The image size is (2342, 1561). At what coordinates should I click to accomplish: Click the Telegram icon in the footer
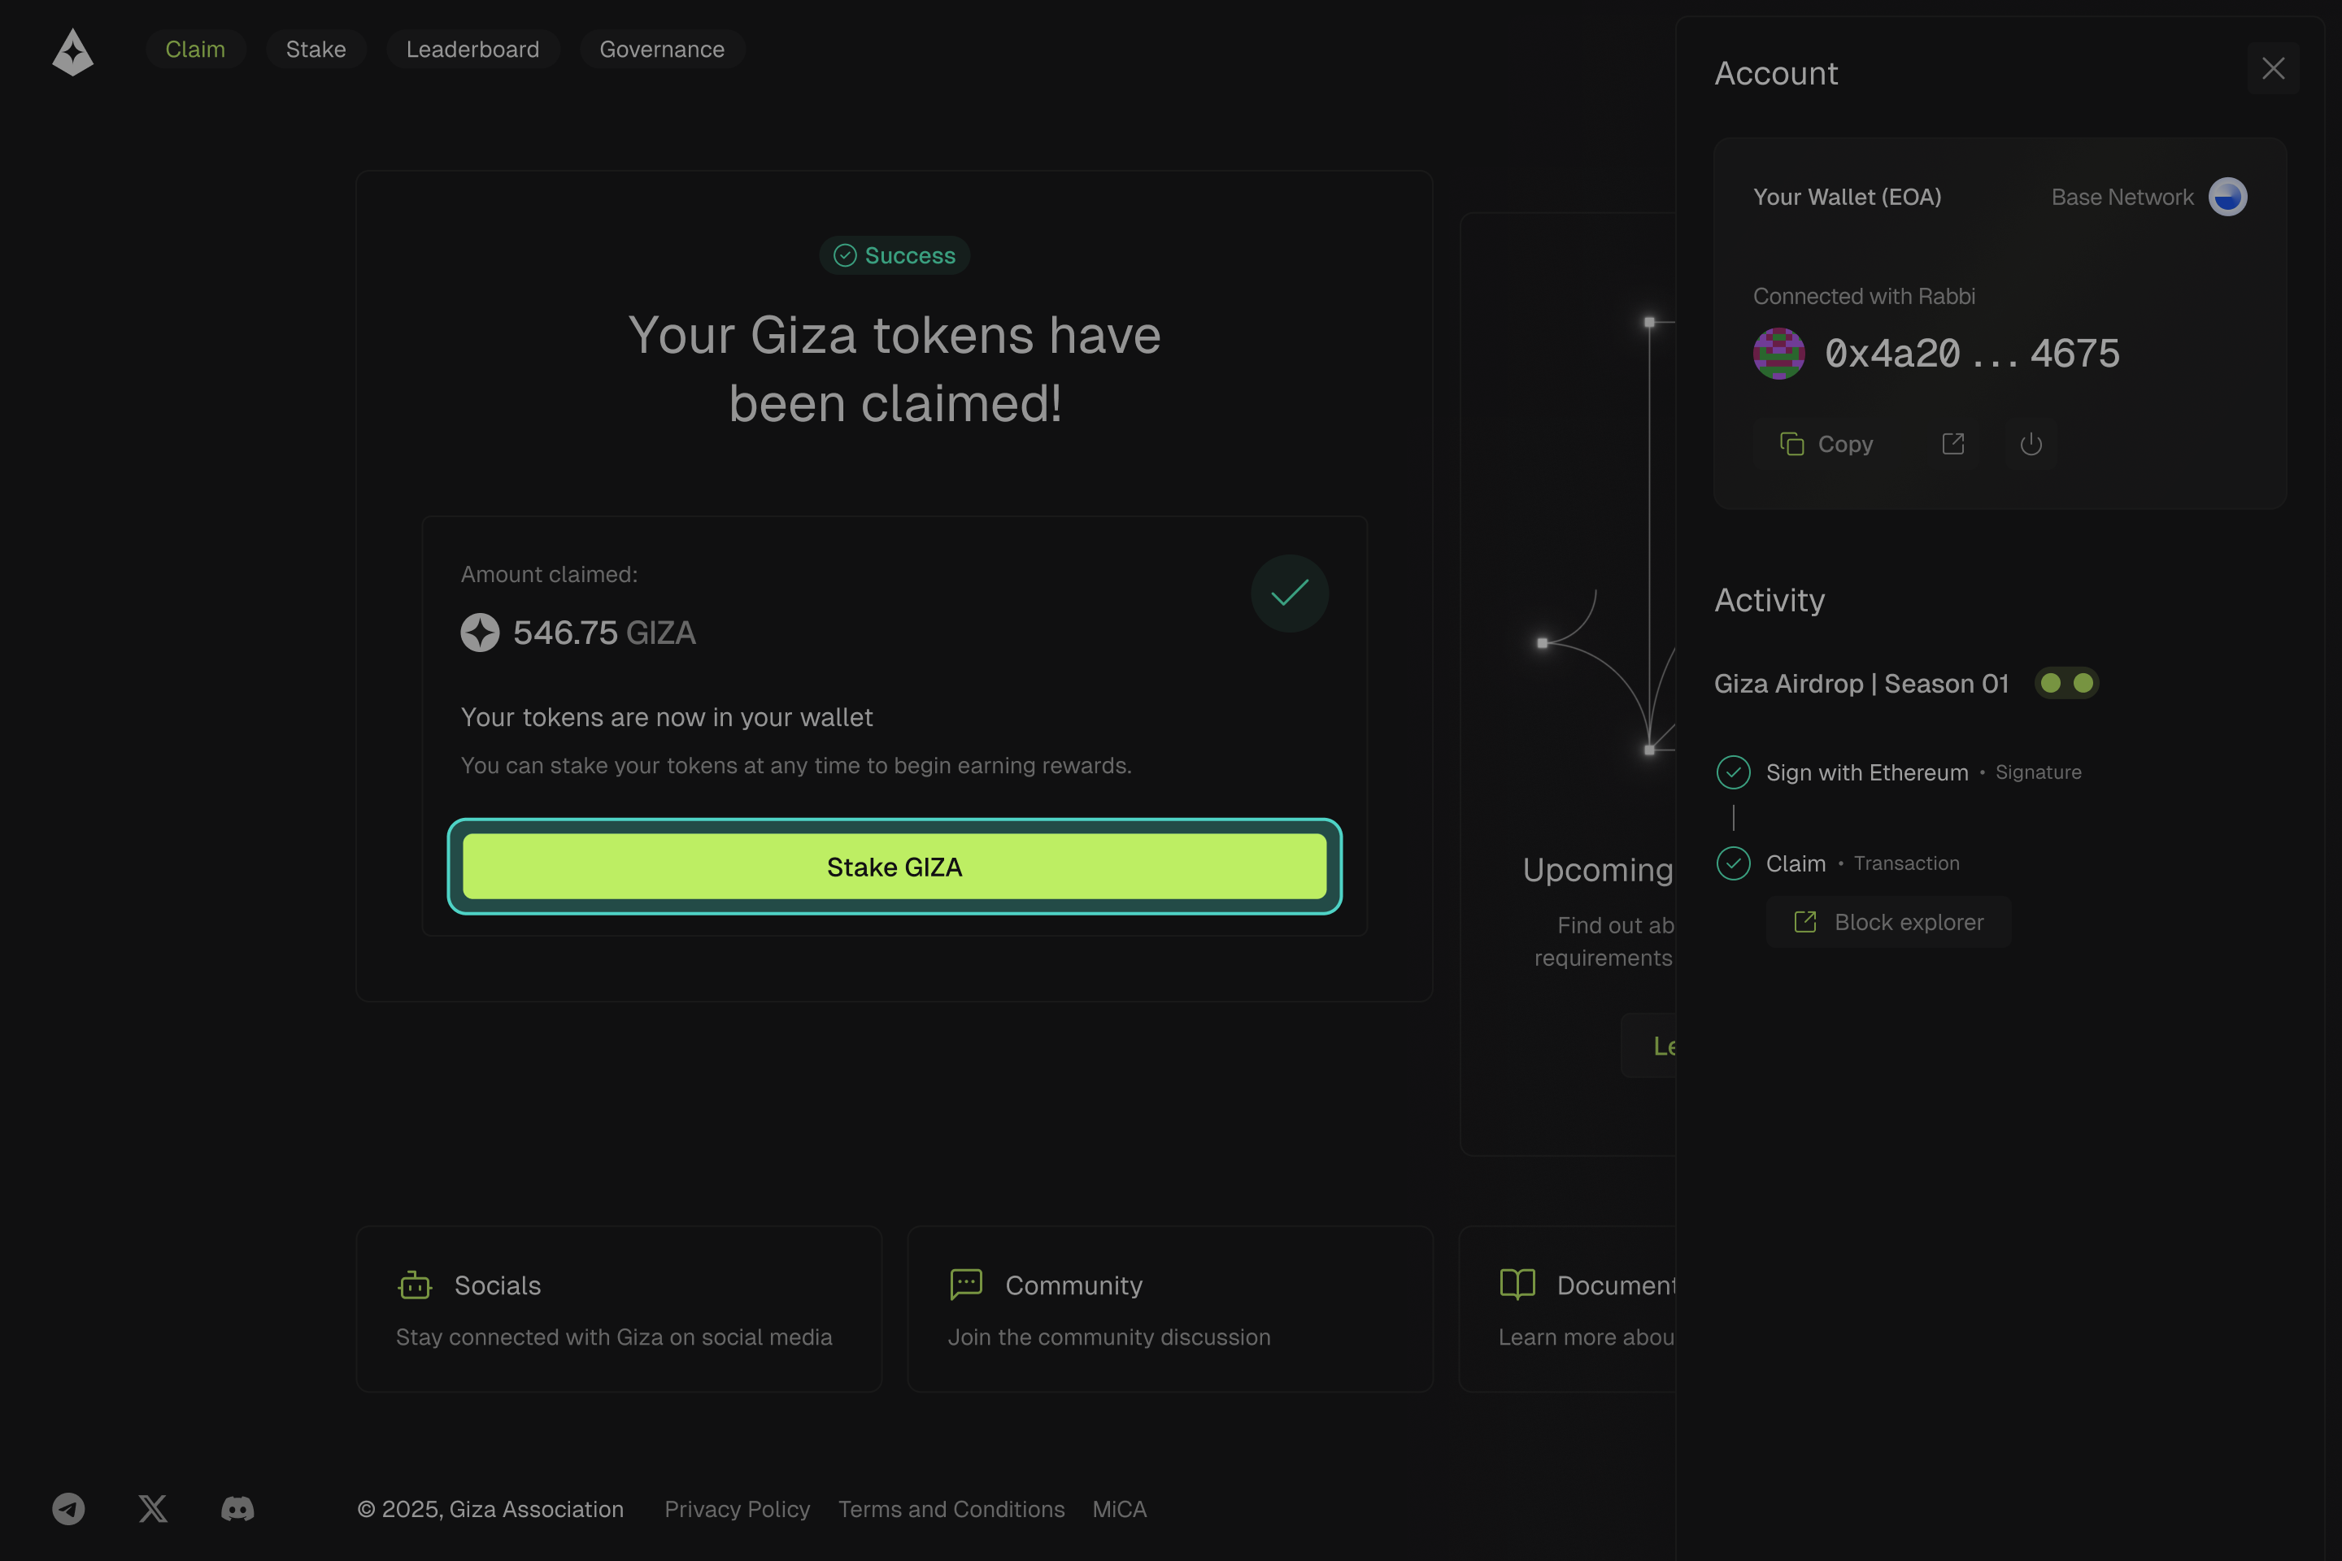click(67, 1508)
